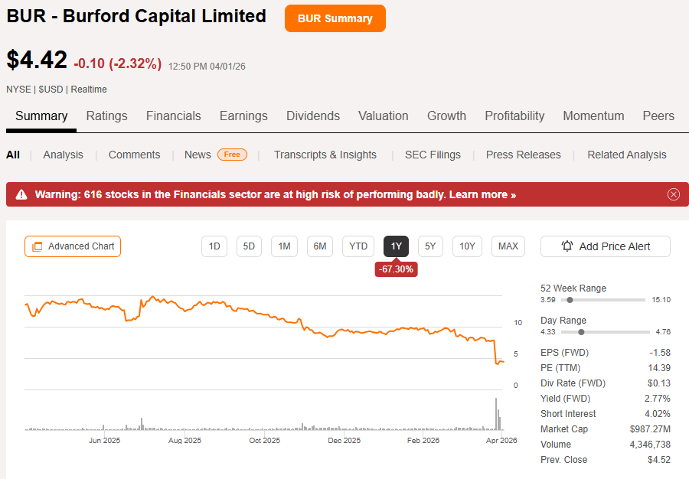
Task: Click the 52-week high value 15.10
Action: click(661, 300)
